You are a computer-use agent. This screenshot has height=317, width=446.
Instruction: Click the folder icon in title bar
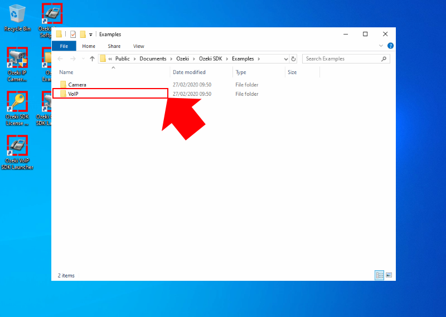59,35
